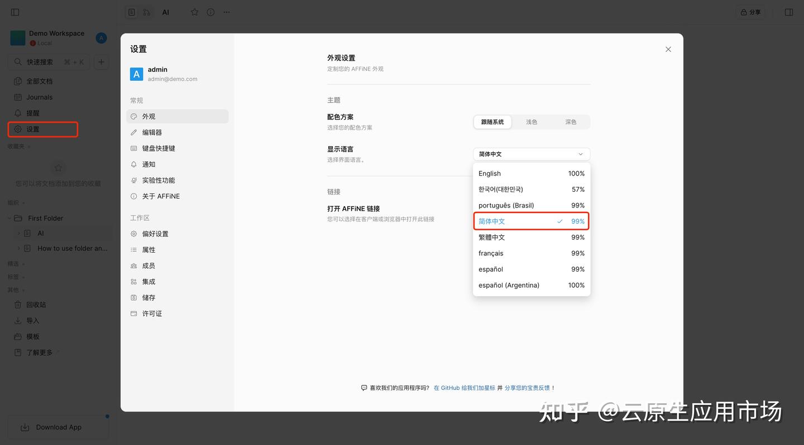Choose português (Brasil) in the language list

coord(532,205)
